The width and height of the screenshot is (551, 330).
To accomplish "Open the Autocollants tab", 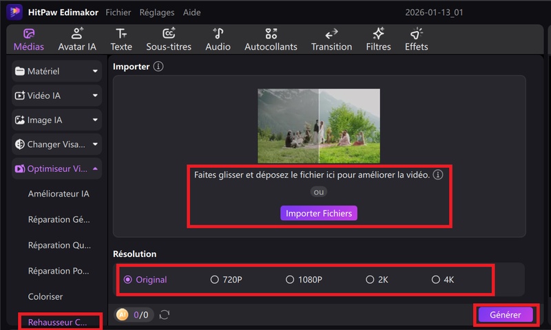I will coord(271,40).
